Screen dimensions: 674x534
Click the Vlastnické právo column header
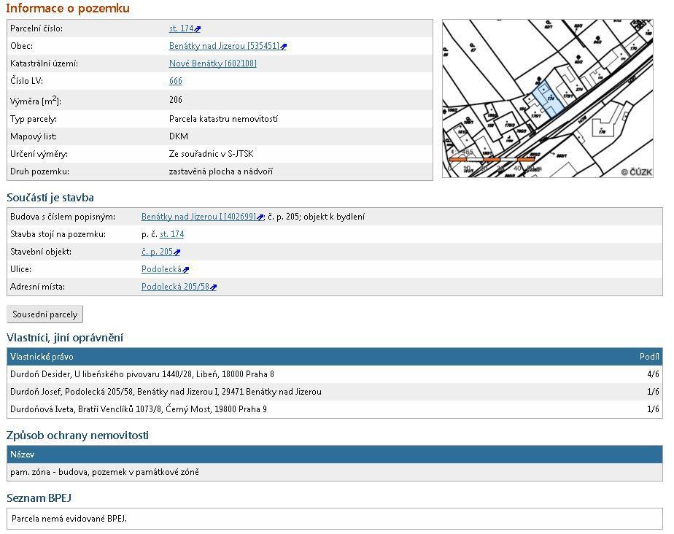[x=42, y=357]
